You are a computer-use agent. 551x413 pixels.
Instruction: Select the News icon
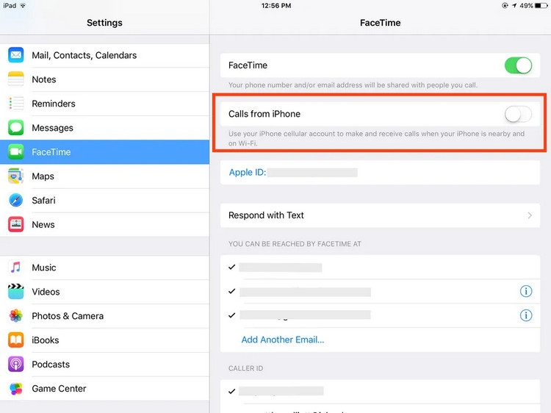tap(16, 225)
